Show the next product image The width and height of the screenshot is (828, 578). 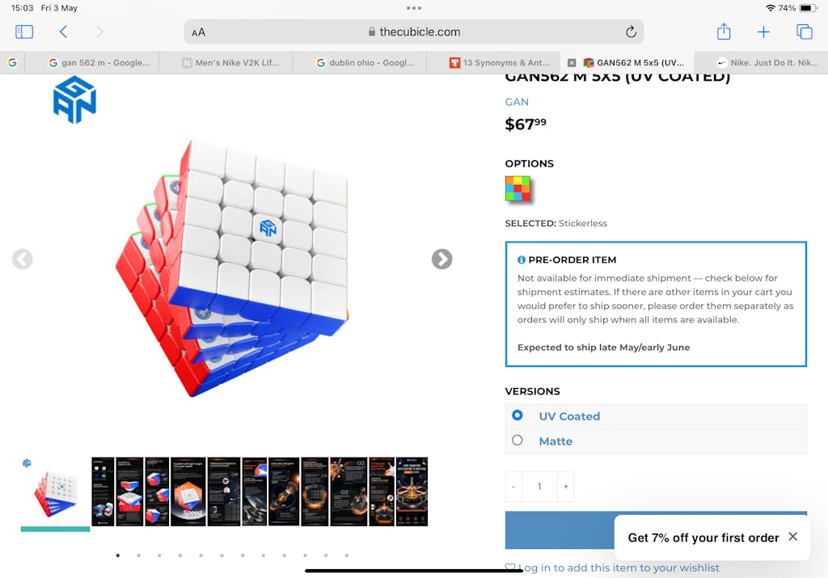pyautogui.click(x=441, y=259)
